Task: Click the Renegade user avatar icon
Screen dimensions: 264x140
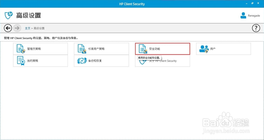Action: click(x=243, y=16)
